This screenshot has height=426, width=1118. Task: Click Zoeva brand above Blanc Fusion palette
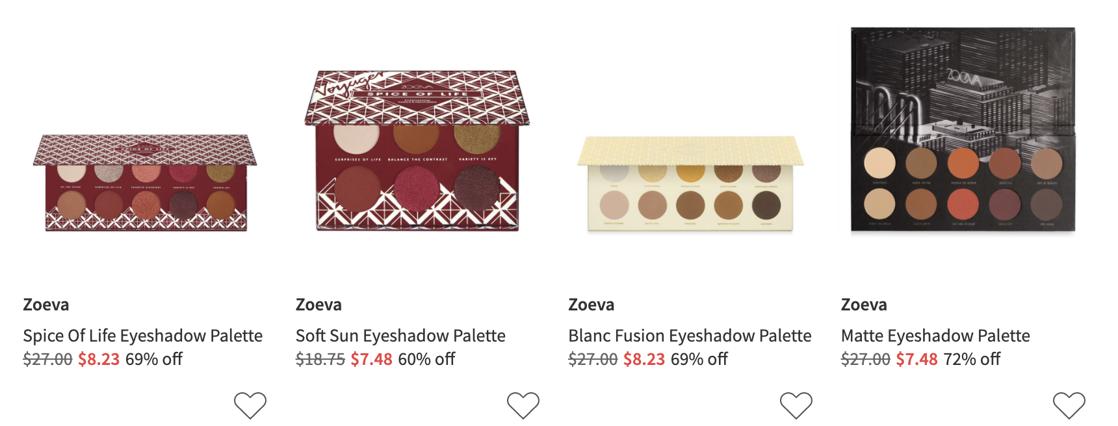click(591, 305)
